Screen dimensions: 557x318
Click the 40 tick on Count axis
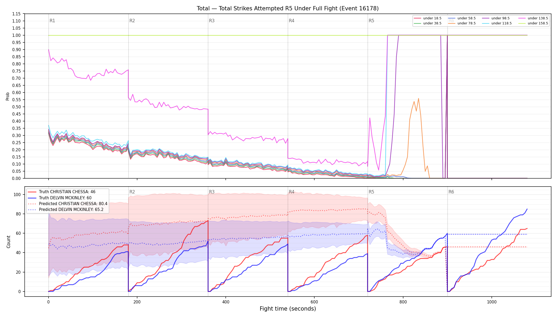18,253
